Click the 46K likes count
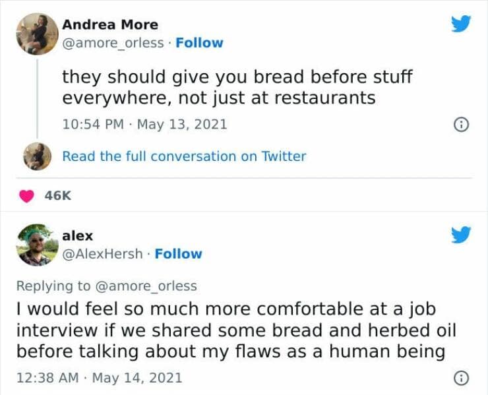Screen dimensions: 488x395 coord(57,195)
